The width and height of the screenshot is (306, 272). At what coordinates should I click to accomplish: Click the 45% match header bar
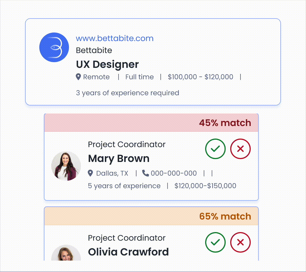click(151, 123)
